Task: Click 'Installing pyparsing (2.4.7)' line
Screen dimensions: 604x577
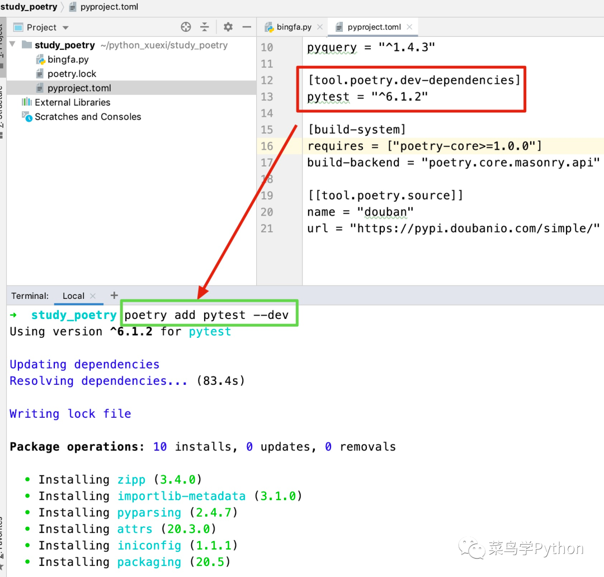Action: (x=138, y=513)
